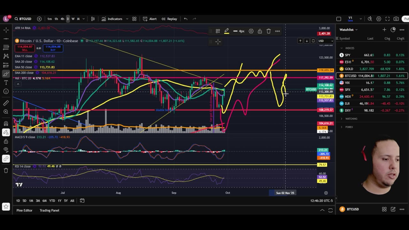The width and height of the screenshot is (409, 230).
Task: Click the red SELL price button
Action: click(25, 48)
